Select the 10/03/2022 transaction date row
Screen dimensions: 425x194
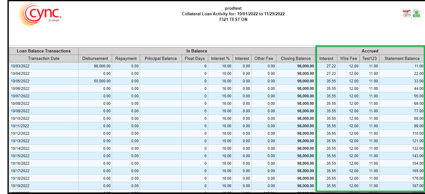(20, 66)
